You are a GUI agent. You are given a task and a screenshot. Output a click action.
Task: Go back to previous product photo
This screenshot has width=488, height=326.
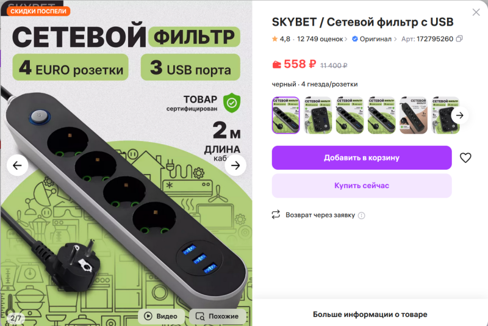pyautogui.click(x=18, y=165)
